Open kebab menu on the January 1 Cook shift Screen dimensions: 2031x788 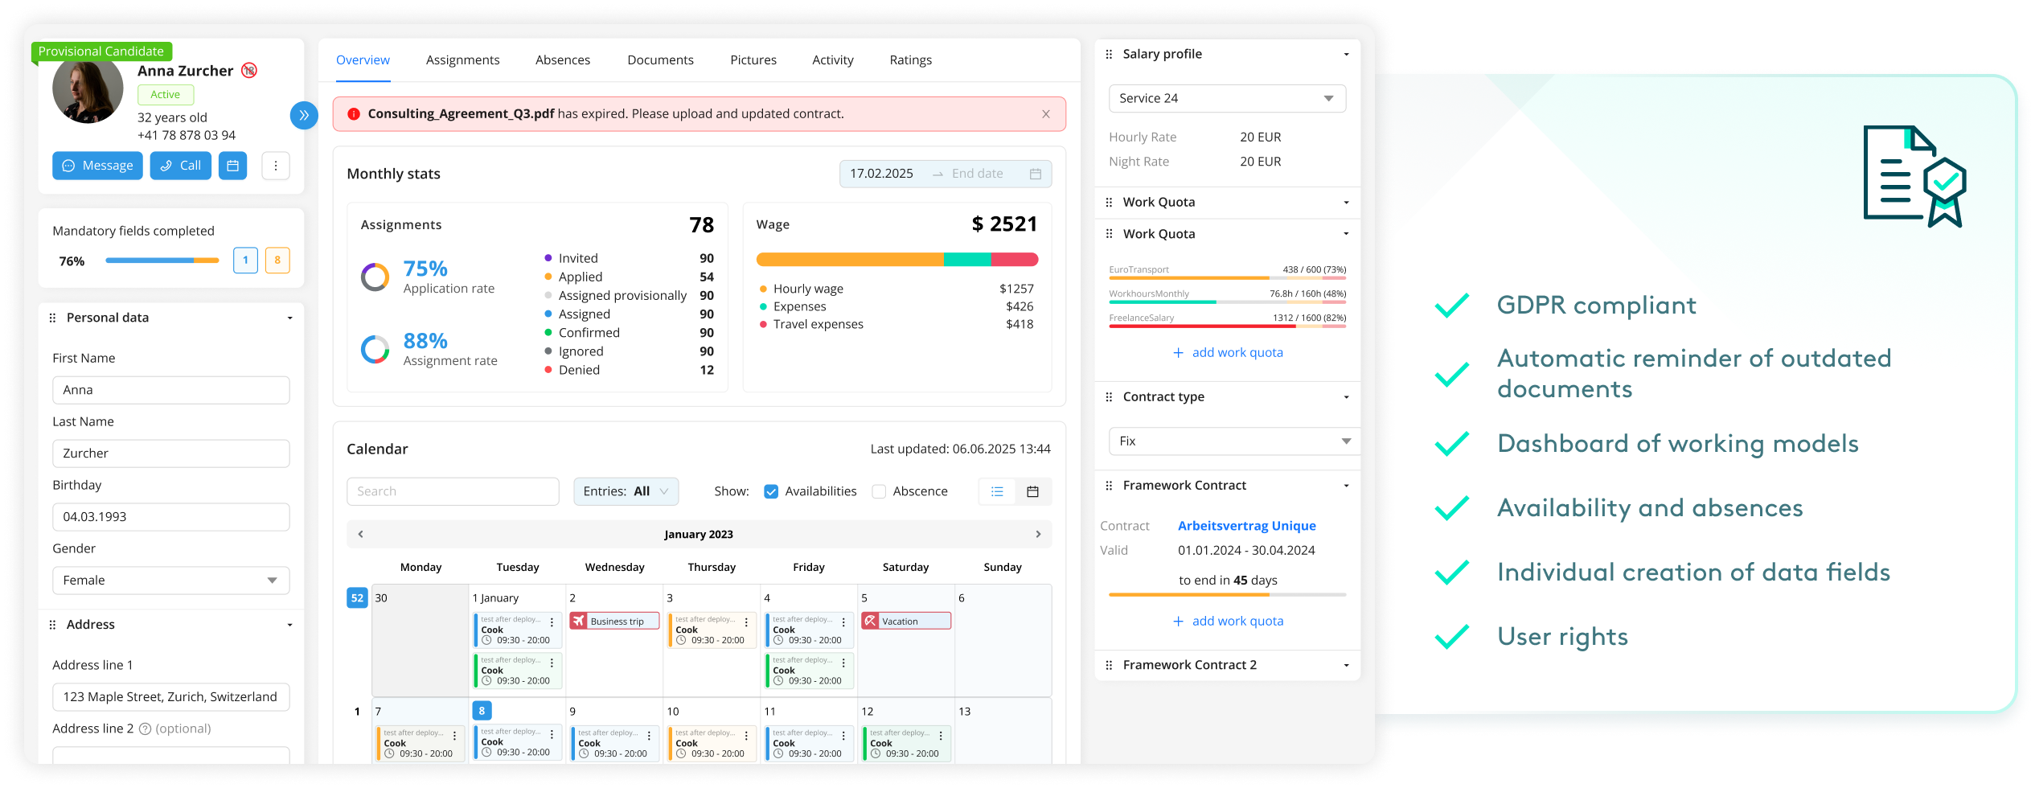click(x=552, y=622)
